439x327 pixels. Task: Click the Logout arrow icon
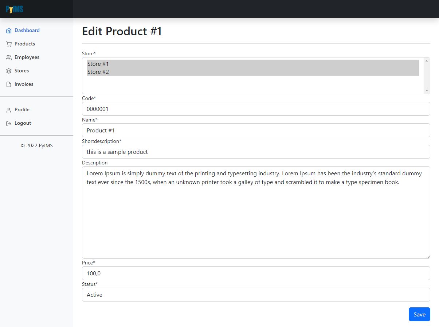(x=9, y=123)
